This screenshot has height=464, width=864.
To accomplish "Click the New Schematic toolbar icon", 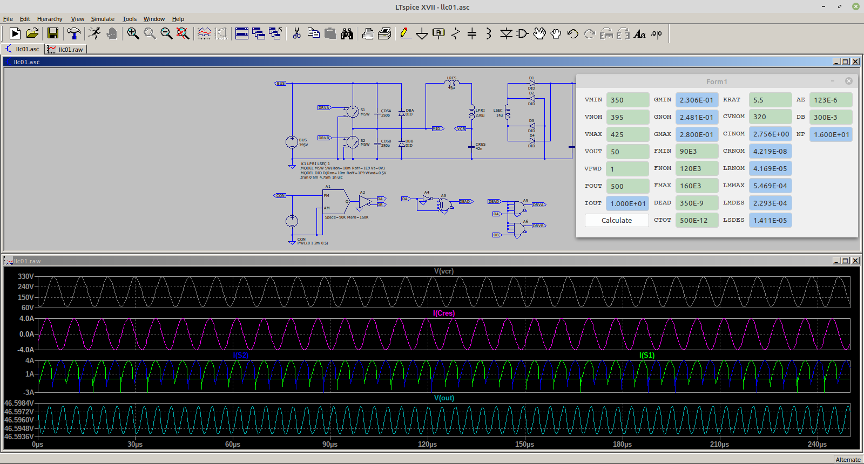I will click(15, 33).
